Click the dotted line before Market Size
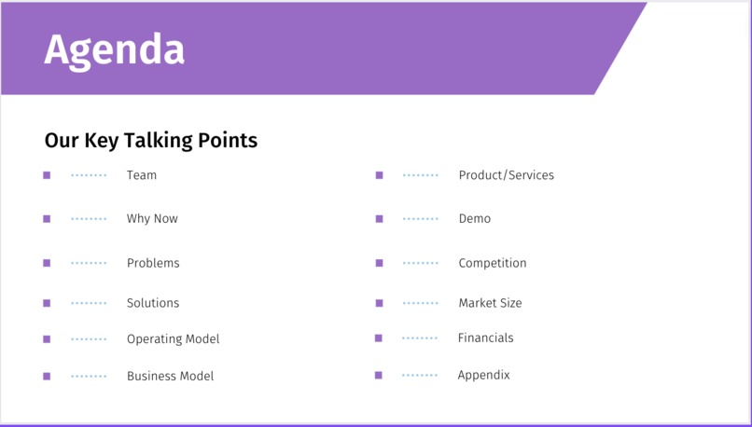 click(421, 303)
